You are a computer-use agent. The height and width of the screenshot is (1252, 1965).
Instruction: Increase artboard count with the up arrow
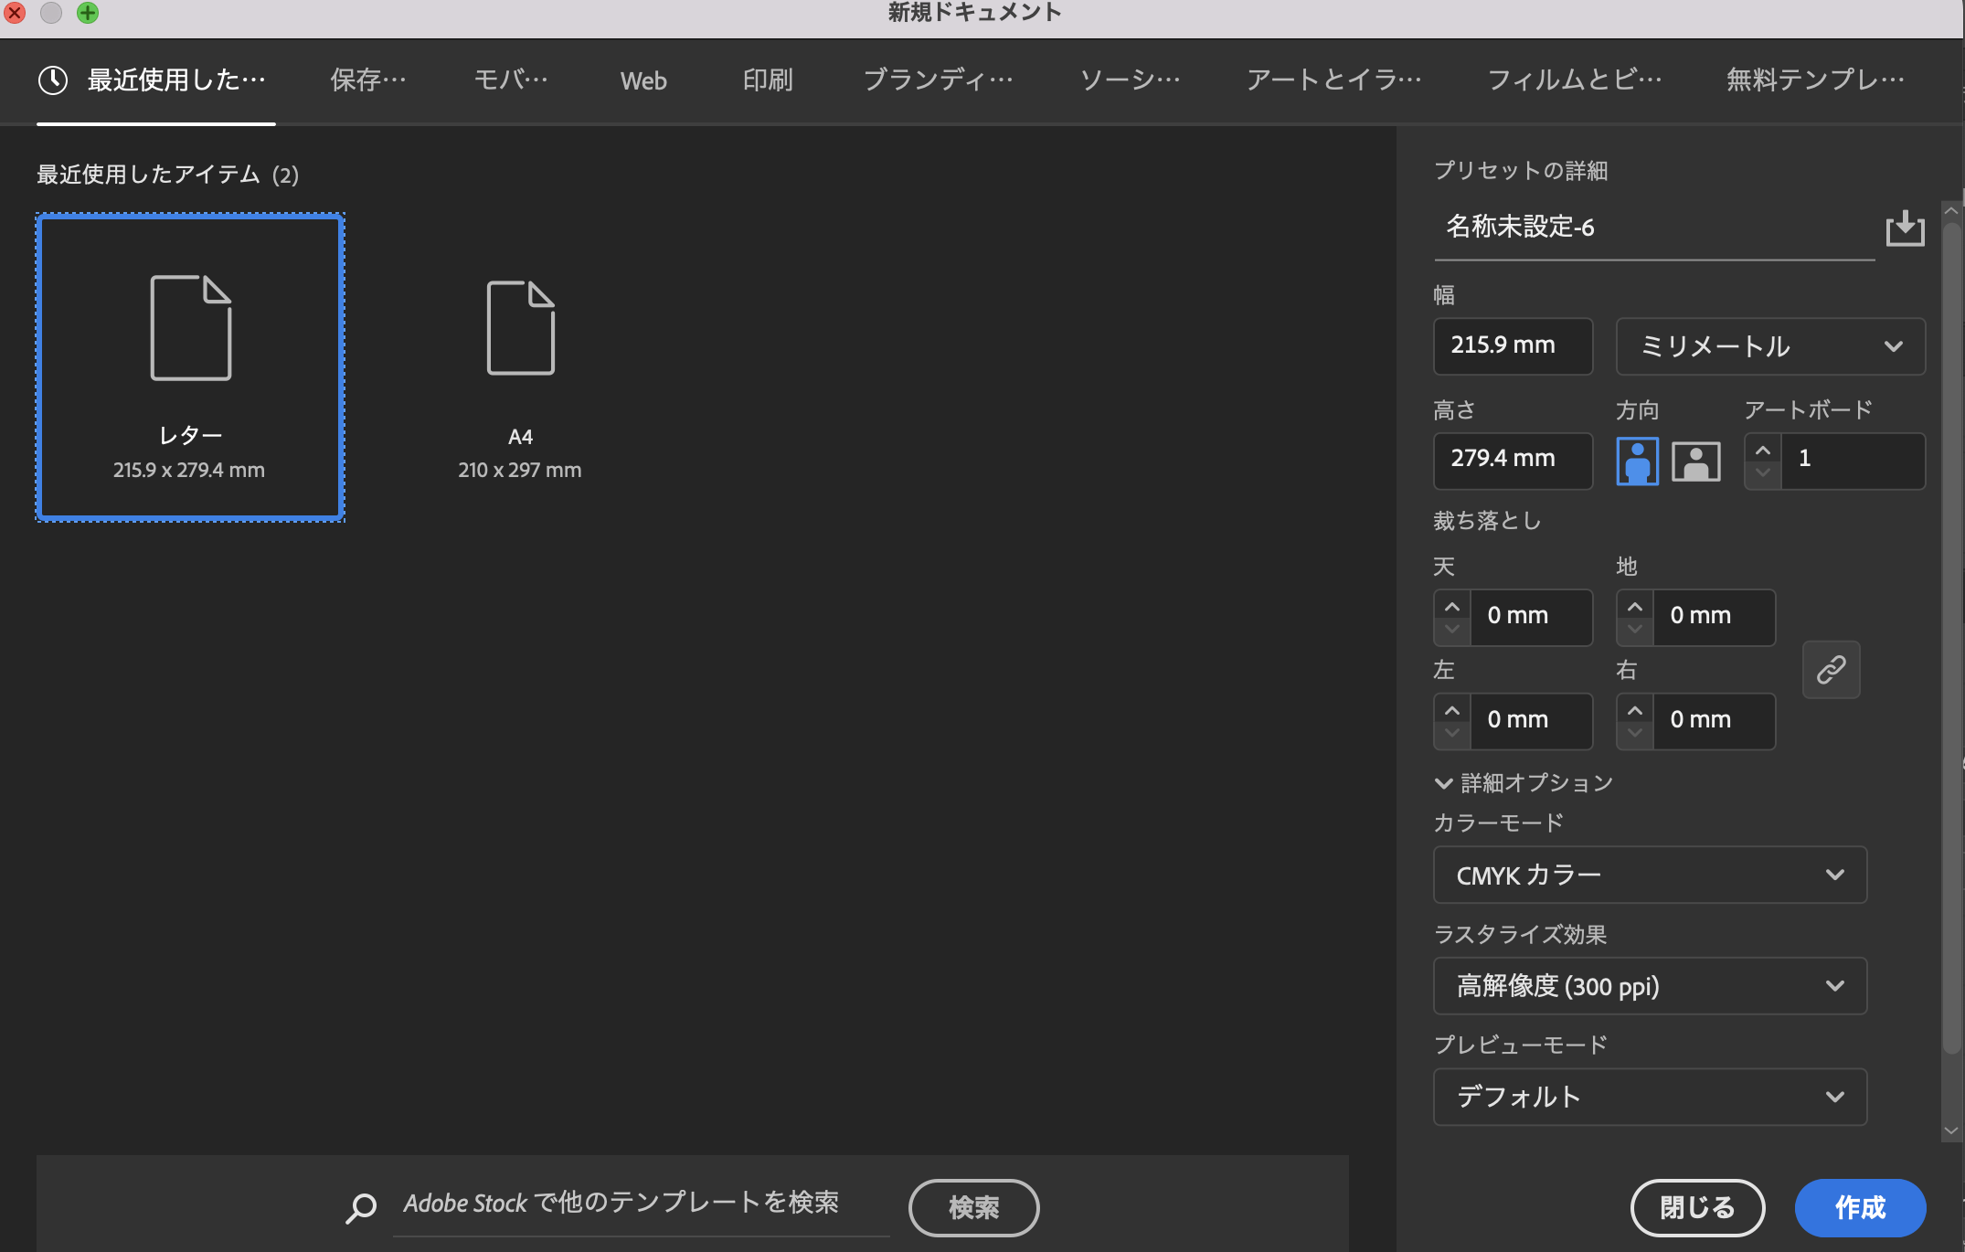click(1763, 450)
